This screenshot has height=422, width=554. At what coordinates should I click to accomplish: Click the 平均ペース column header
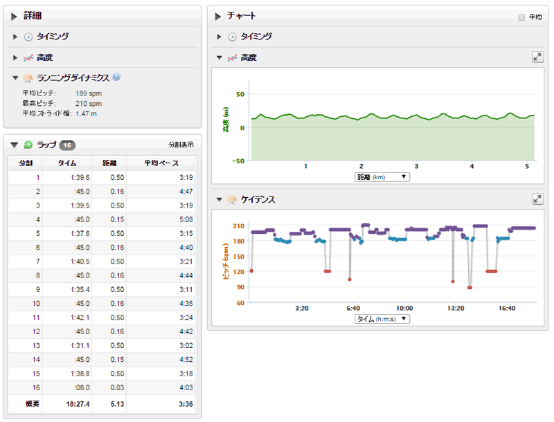point(161,163)
